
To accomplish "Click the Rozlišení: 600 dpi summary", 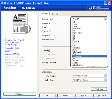I will point(12,54).
